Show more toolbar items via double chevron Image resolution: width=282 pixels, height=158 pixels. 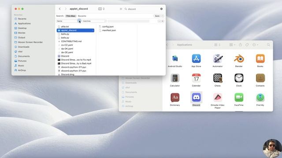pos(121,9)
